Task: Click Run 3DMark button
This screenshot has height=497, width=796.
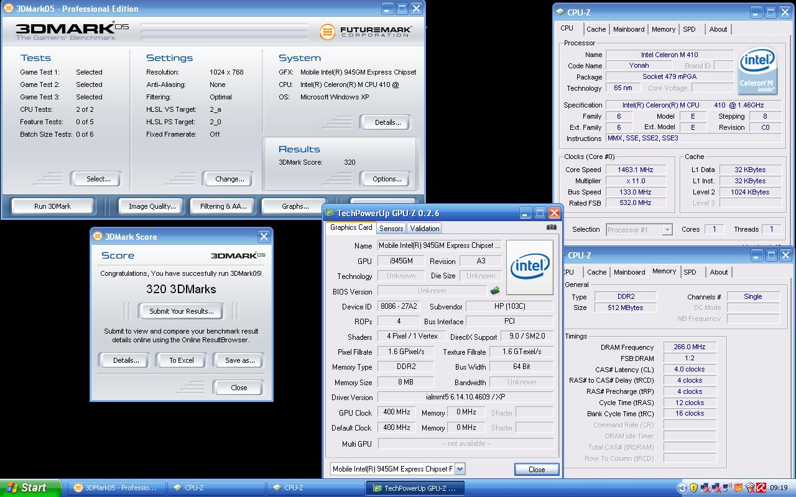Action: pos(52,206)
